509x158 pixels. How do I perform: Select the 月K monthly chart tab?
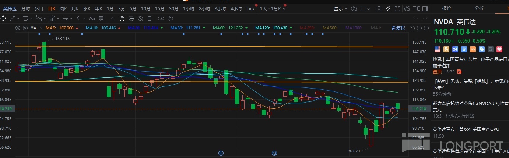click(75, 8)
